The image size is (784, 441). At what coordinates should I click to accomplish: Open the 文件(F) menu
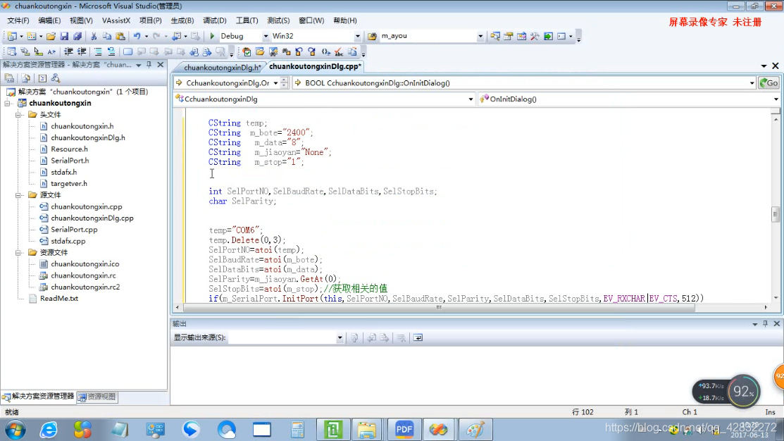(x=18, y=20)
